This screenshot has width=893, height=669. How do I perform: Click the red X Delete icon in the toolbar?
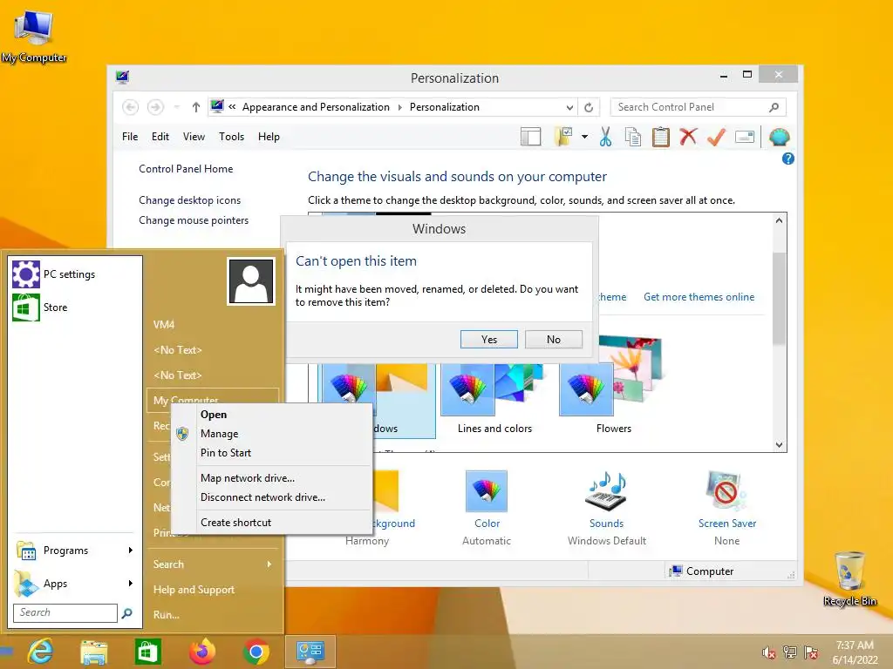click(688, 137)
